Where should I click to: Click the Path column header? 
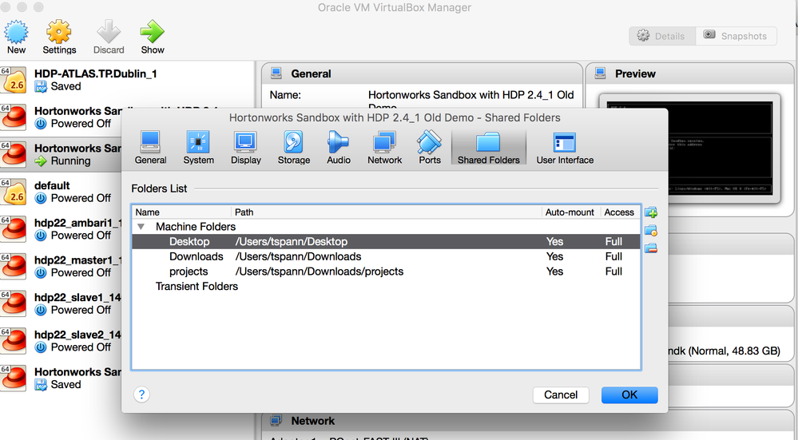[387, 212]
